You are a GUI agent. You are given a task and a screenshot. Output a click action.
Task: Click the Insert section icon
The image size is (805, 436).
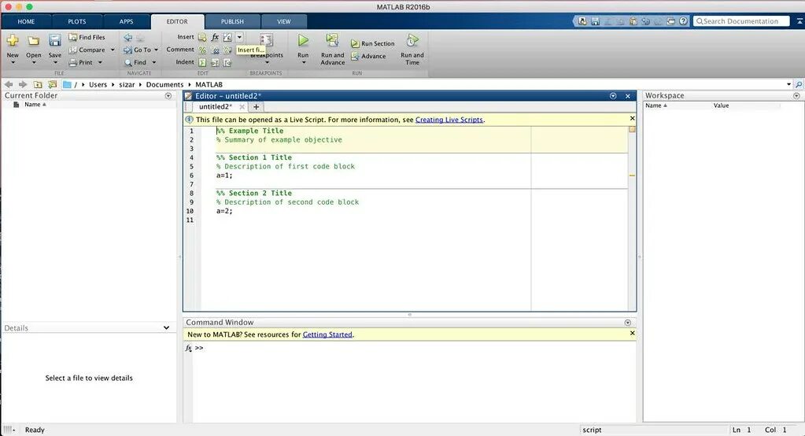point(202,38)
